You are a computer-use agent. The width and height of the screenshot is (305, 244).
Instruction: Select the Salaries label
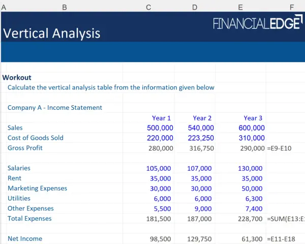pos(19,168)
